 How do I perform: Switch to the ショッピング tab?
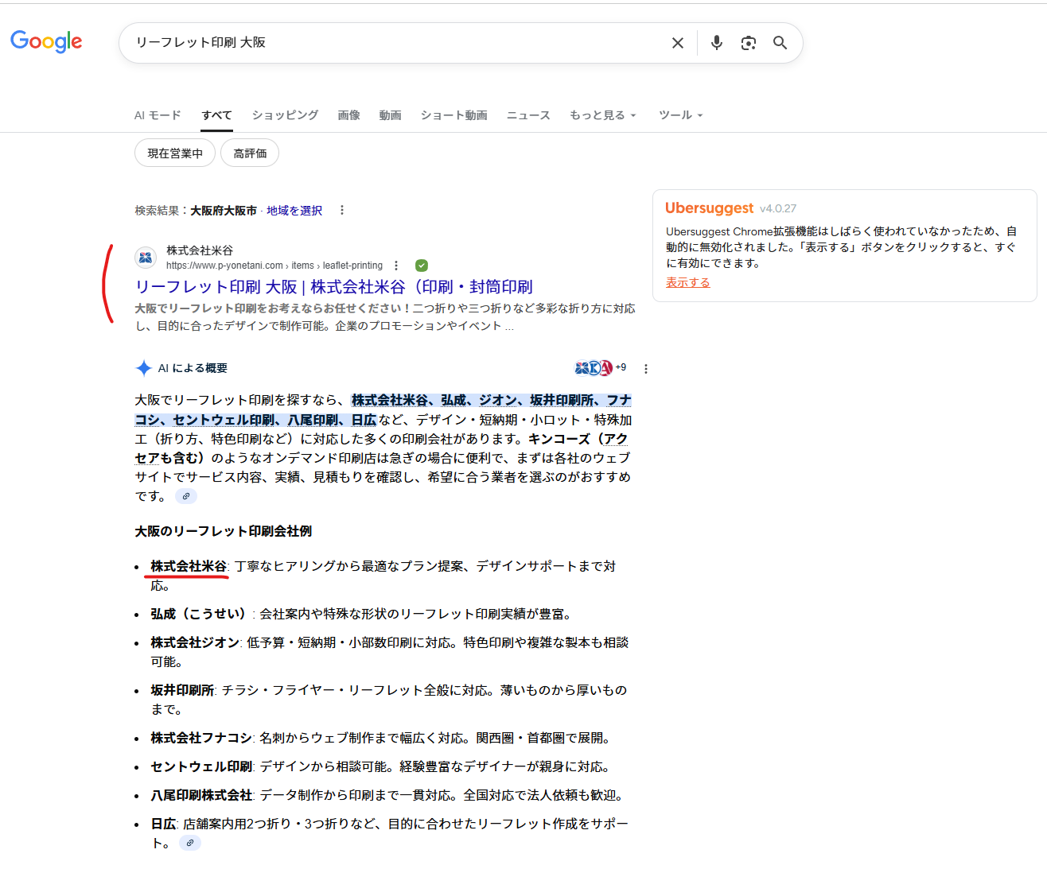click(x=285, y=115)
